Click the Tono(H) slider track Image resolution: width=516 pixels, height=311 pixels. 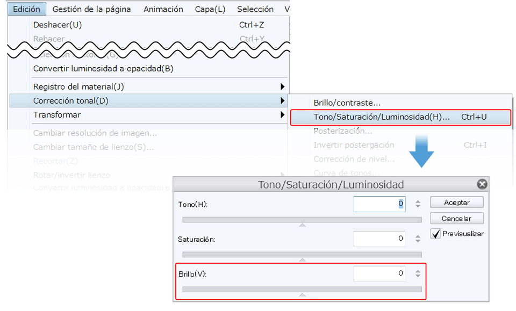pyautogui.click(x=302, y=219)
